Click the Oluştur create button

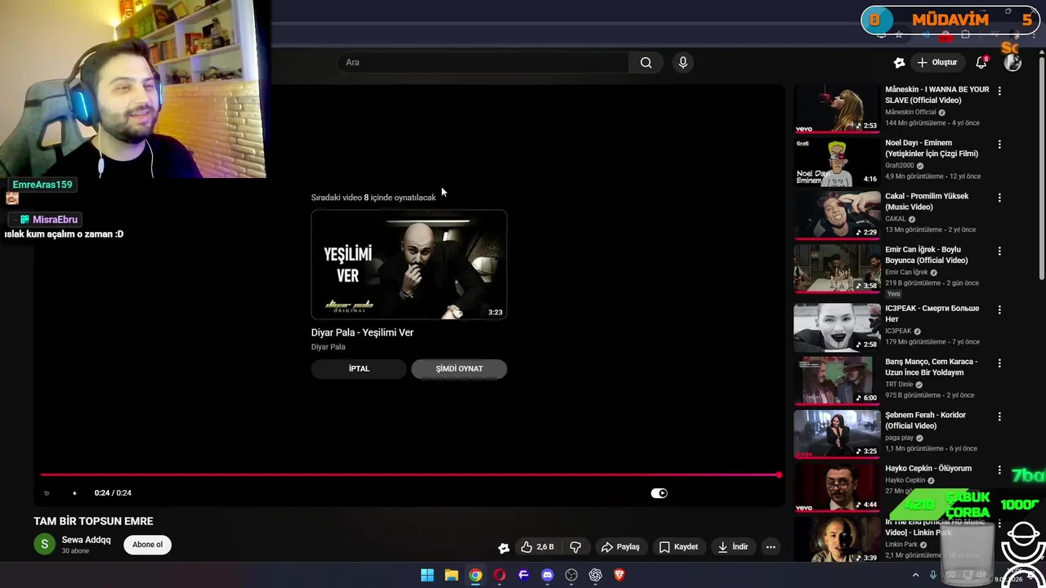[936, 62]
